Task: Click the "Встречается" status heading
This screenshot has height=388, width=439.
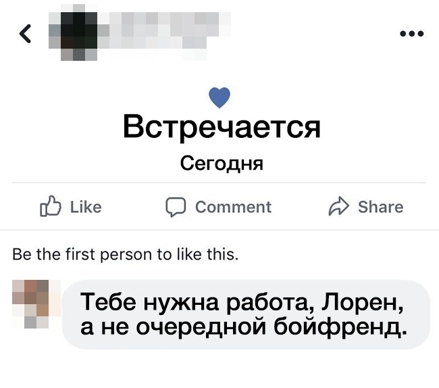Action: pyautogui.click(x=221, y=127)
